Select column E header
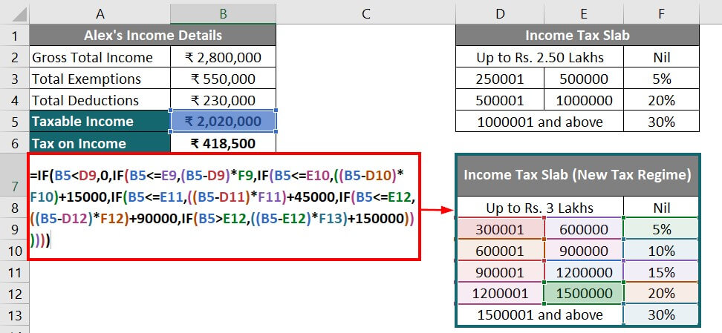The height and width of the screenshot is (333, 722). (x=584, y=14)
